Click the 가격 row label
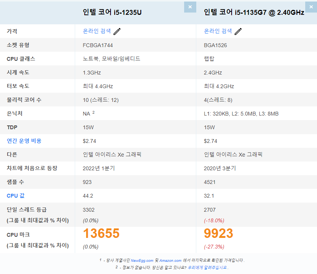This screenshot has width=317, height=274. [12, 31]
